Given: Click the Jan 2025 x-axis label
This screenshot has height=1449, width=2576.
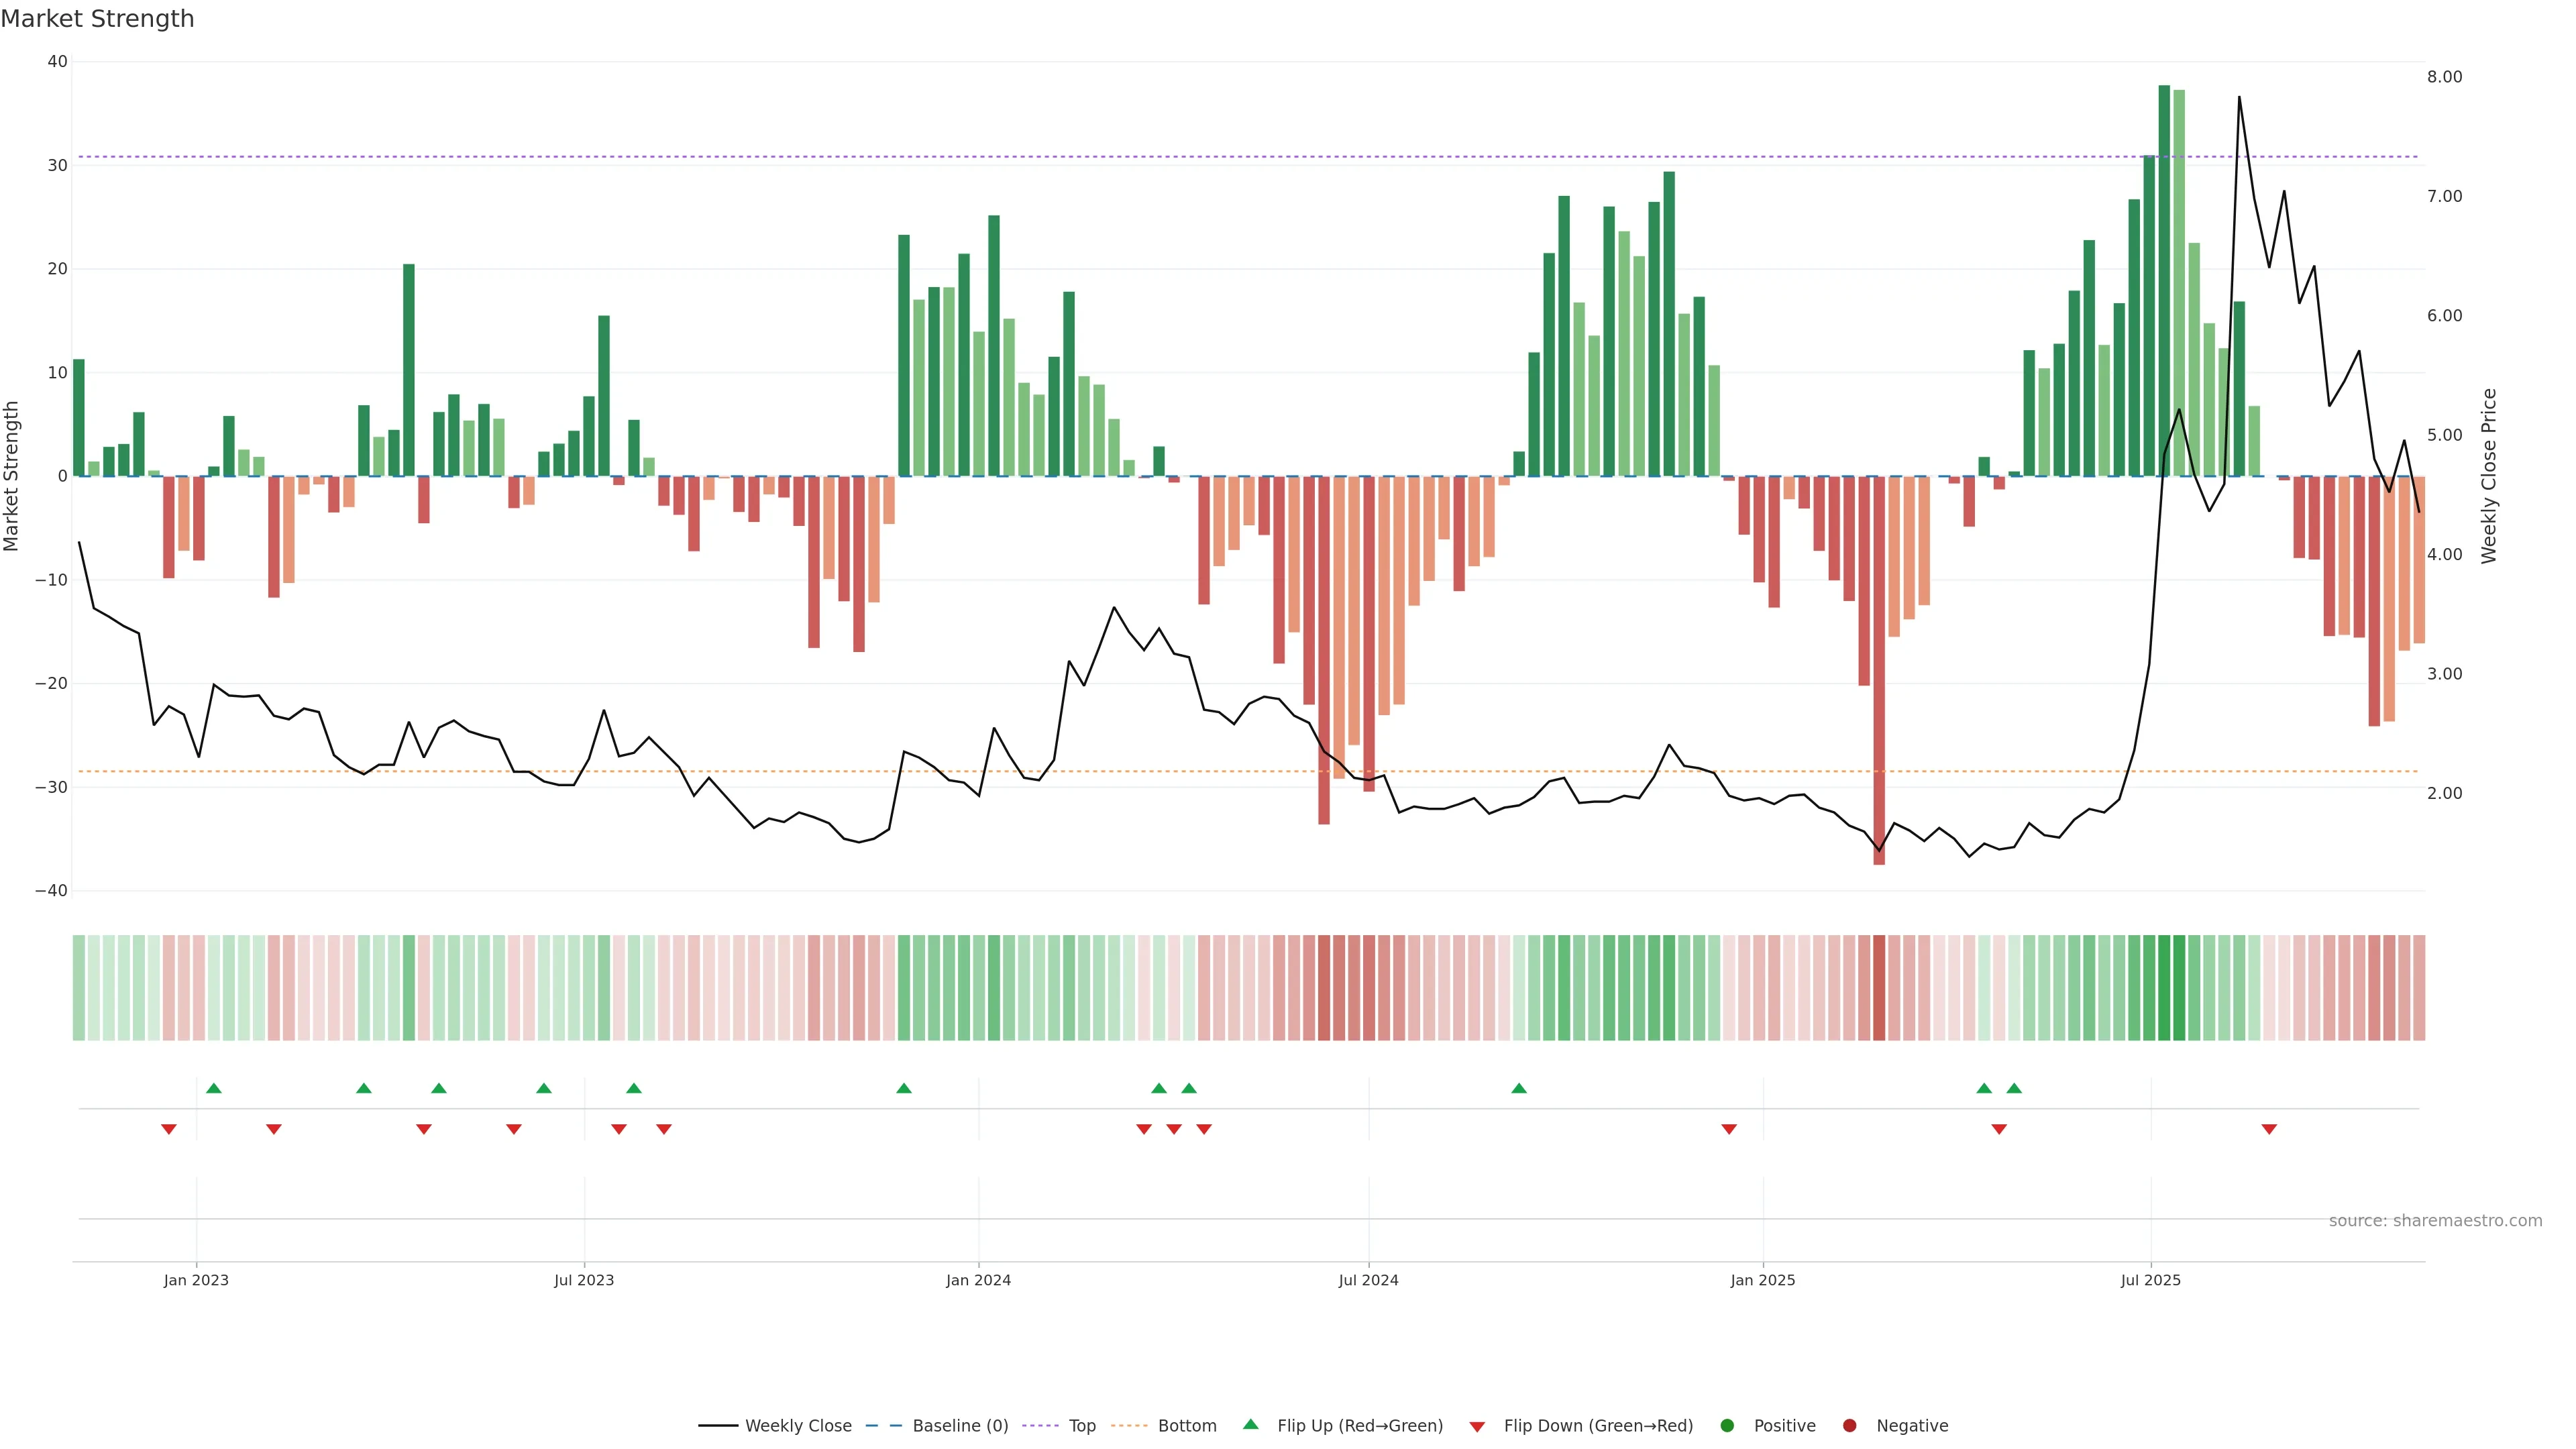Looking at the screenshot, I should coord(1762,1280).
